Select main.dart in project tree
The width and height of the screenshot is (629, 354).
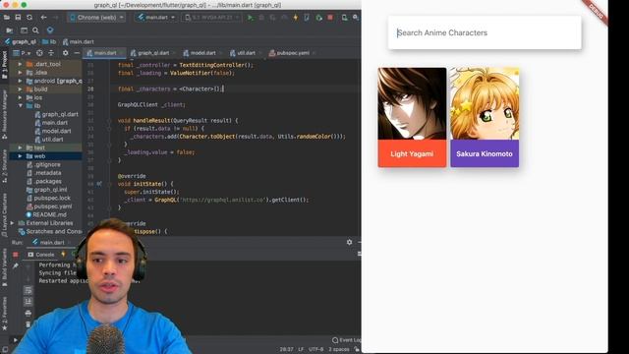(x=51, y=123)
